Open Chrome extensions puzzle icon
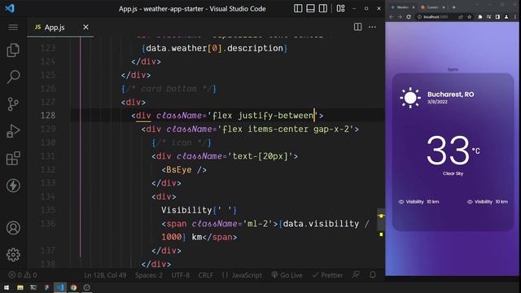This screenshot has height=293, width=521. [480, 16]
